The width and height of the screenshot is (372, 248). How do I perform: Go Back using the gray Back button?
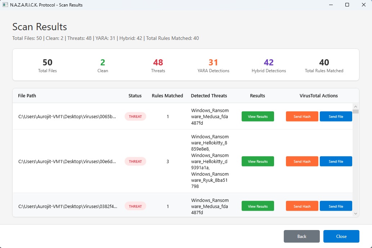[301, 236]
